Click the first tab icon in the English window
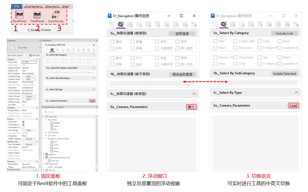The image size is (308, 192). 215,24
